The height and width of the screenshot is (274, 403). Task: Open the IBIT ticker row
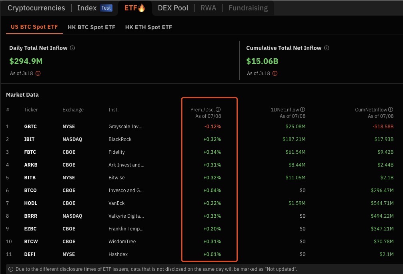[29, 139]
